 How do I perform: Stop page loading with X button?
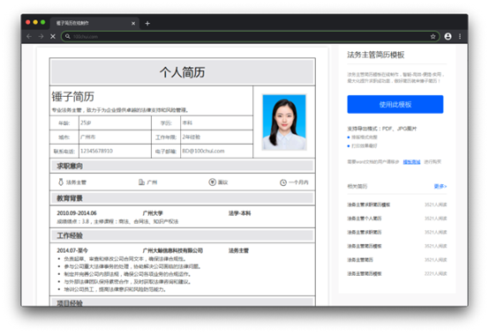(53, 36)
